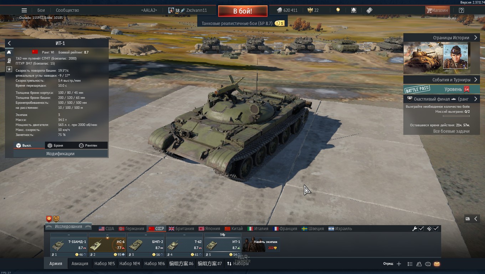Switch to the Германия nation tab
The height and width of the screenshot is (274, 485).
(131, 229)
